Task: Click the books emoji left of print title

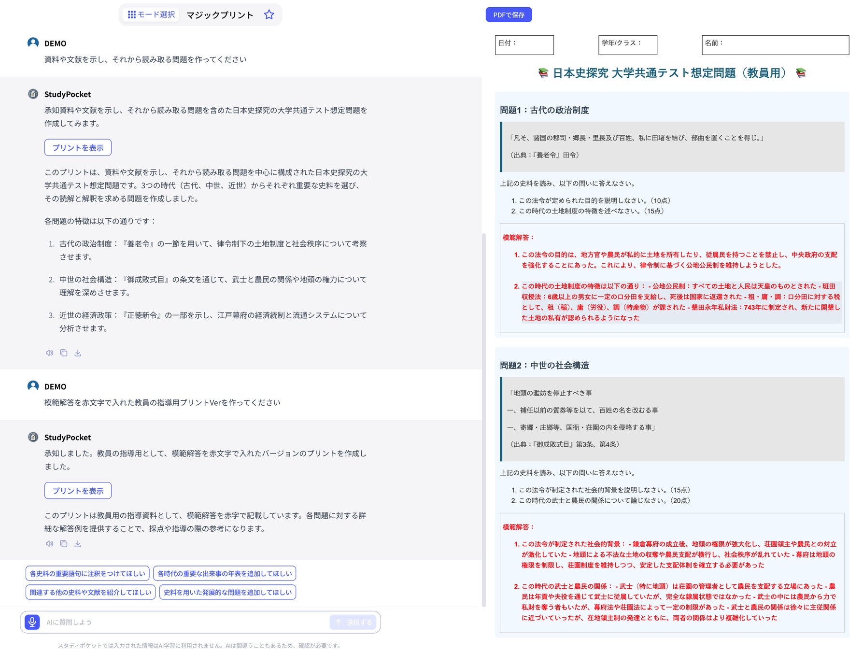Action: click(543, 73)
